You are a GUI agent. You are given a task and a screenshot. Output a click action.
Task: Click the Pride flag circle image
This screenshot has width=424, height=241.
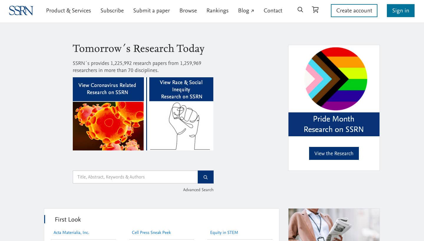point(336,79)
